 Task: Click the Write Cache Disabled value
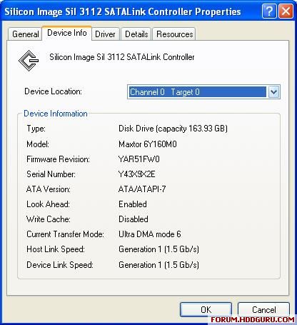[134, 219]
